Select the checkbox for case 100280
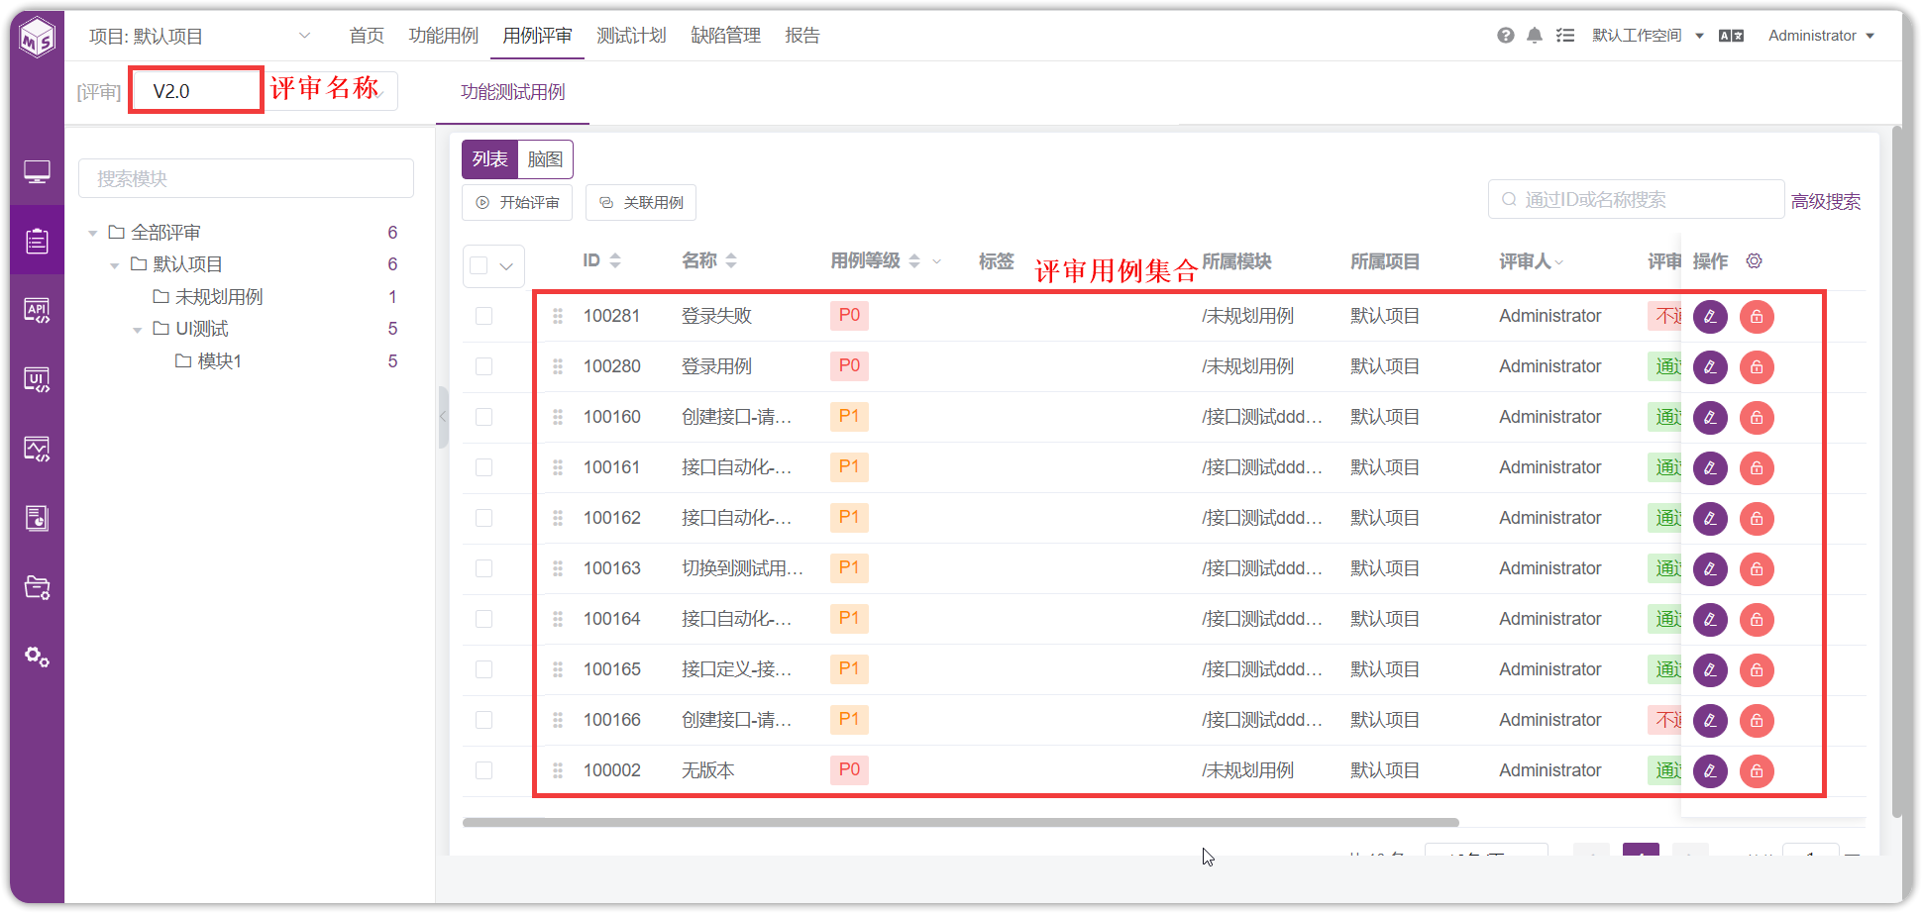This screenshot has height=913, width=1922. coord(483,366)
